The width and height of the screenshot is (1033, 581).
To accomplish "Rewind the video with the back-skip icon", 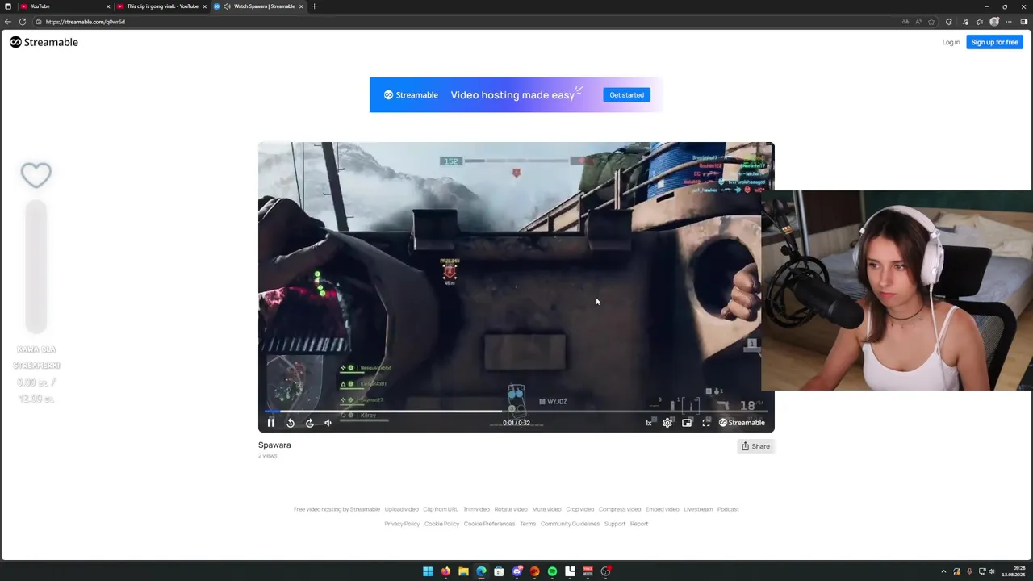I will [291, 423].
